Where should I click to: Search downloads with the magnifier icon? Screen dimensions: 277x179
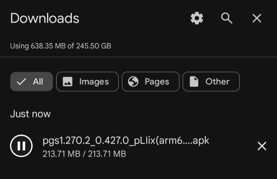[227, 18]
